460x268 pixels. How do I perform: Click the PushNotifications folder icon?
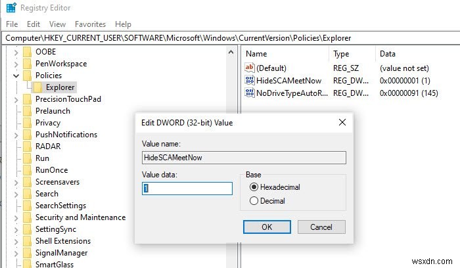coord(28,135)
